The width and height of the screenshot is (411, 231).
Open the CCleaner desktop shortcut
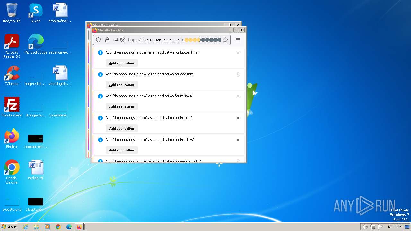coord(12,76)
